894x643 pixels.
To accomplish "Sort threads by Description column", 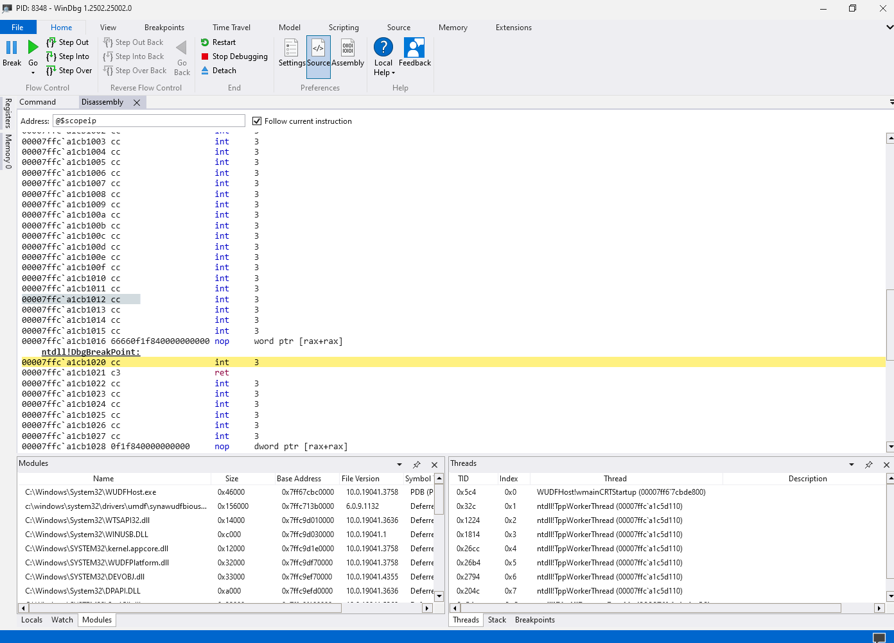I will coord(807,479).
